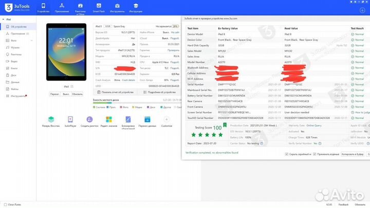Edit the iPad device name

(72, 87)
